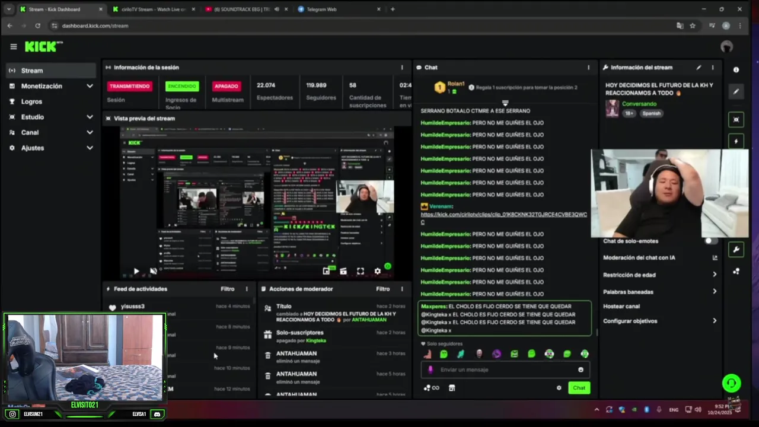
Task: Open three-dot menu of Información de la sesión
Action: pyautogui.click(x=402, y=68)
